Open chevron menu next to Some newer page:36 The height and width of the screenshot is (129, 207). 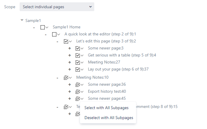(82, 85)
